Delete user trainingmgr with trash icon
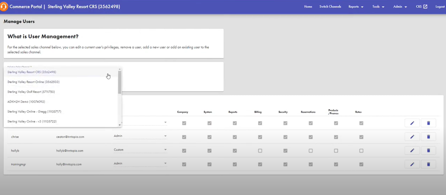Viewport: 446px width, 195px height. point(428,164)
